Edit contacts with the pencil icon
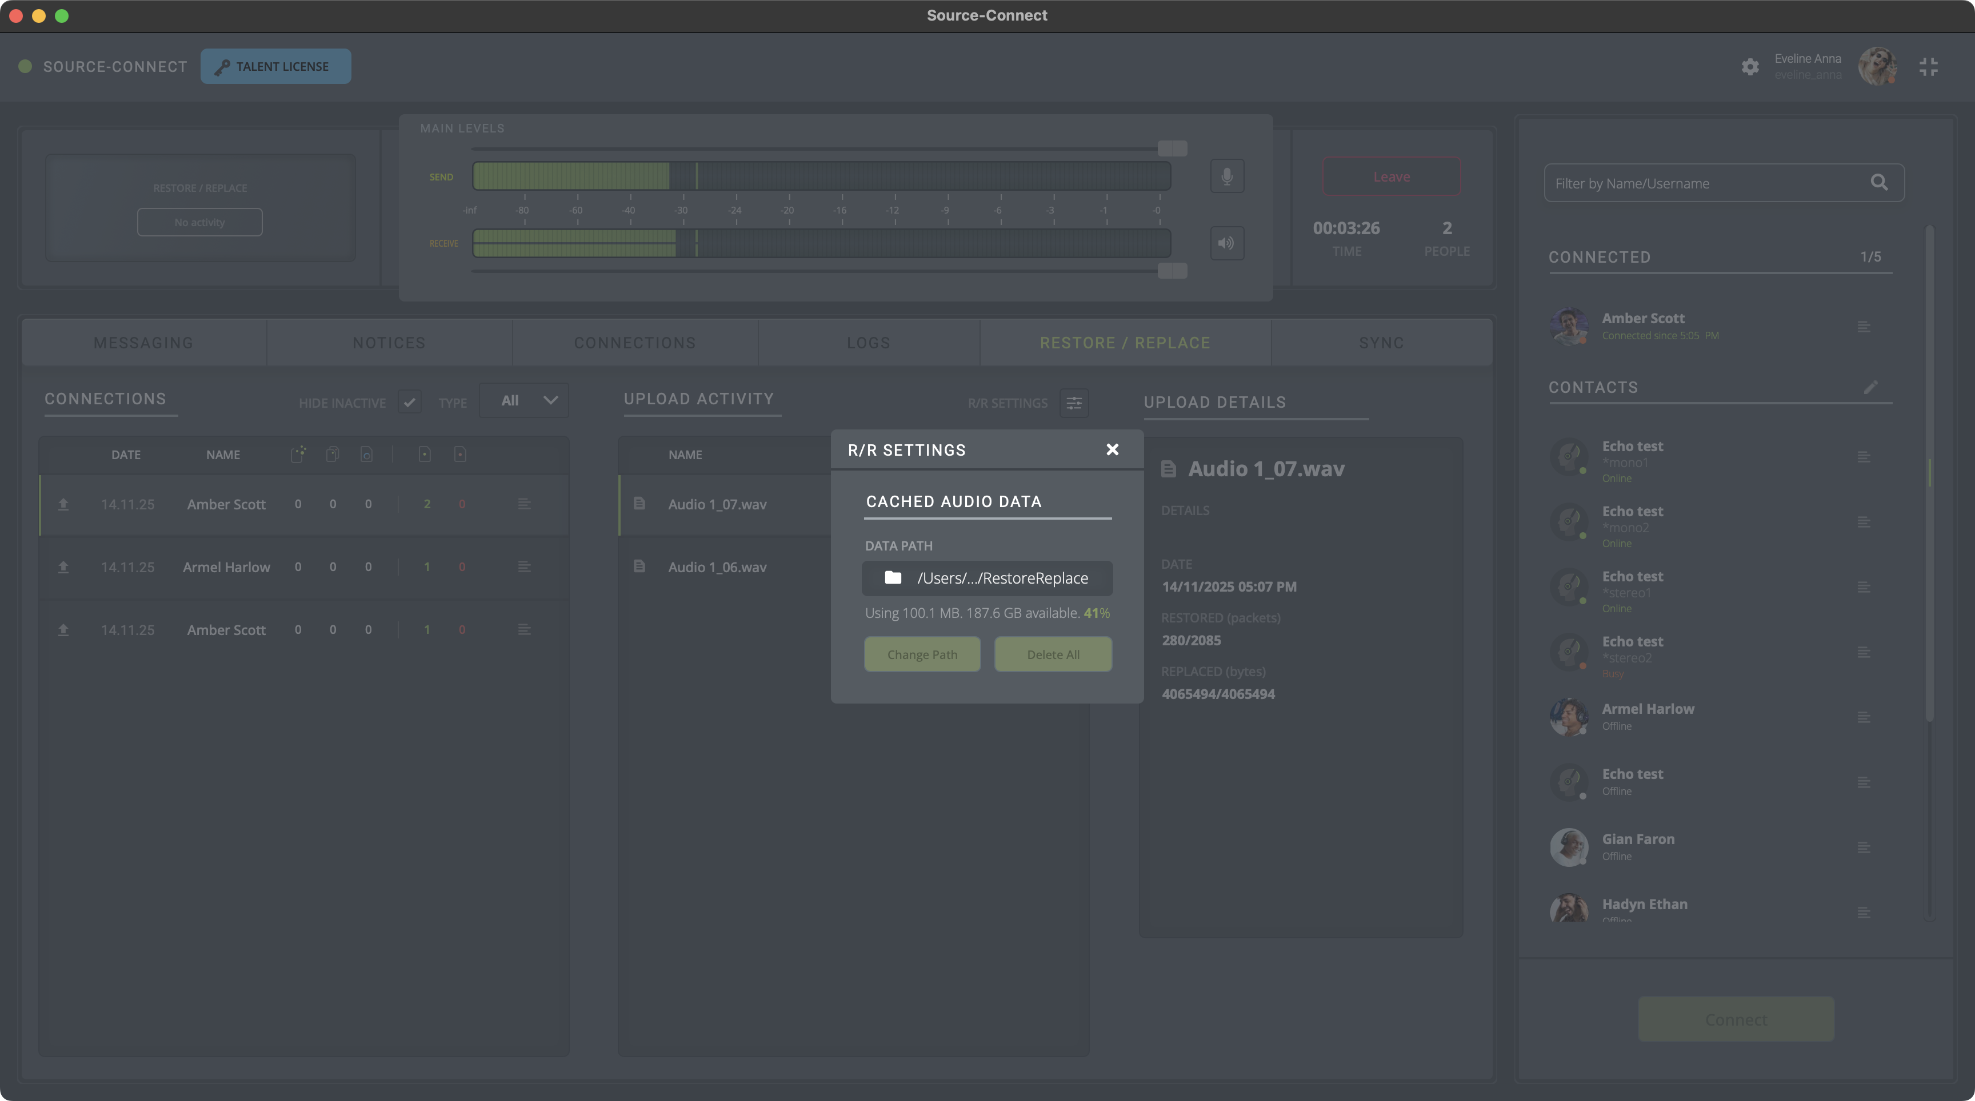This screenshot has width=1975, height=1101. 1871,387
